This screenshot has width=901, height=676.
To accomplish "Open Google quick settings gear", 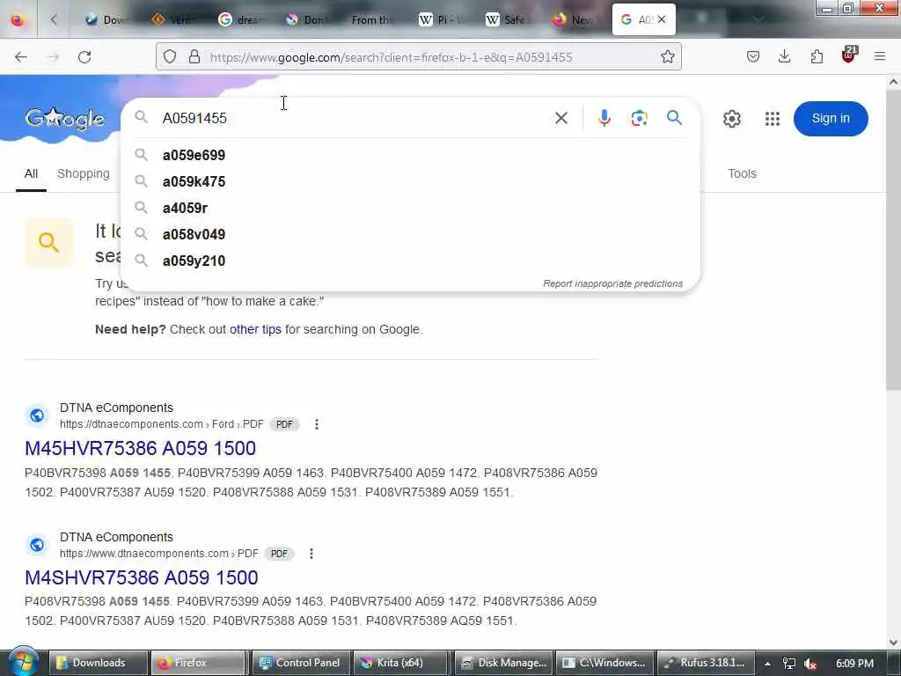I will point(731,119).
